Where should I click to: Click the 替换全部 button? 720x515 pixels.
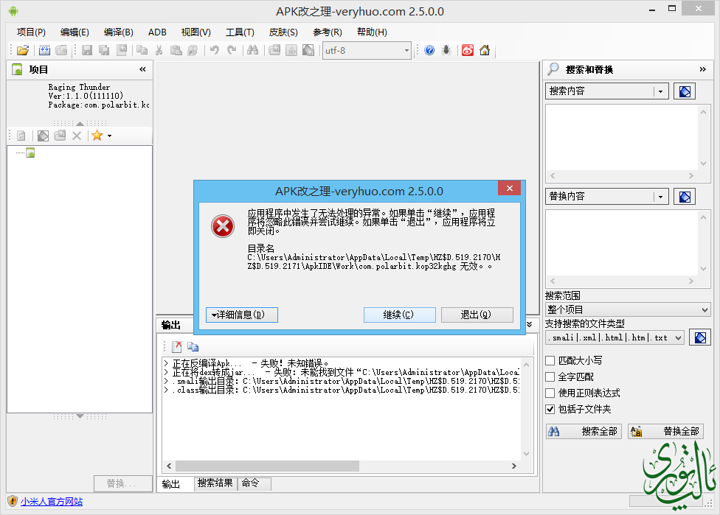pyautogui.click(x=665, y=431)
